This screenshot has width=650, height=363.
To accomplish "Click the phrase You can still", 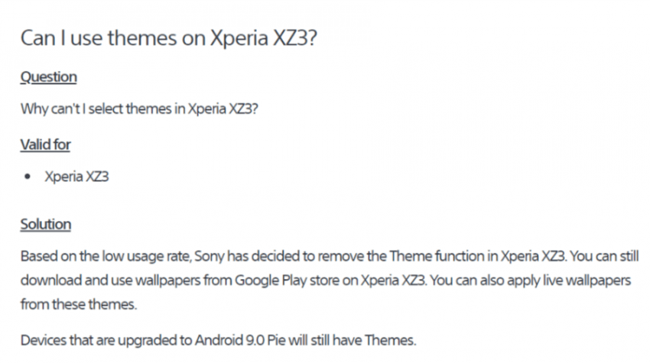I will pos(604,256).
